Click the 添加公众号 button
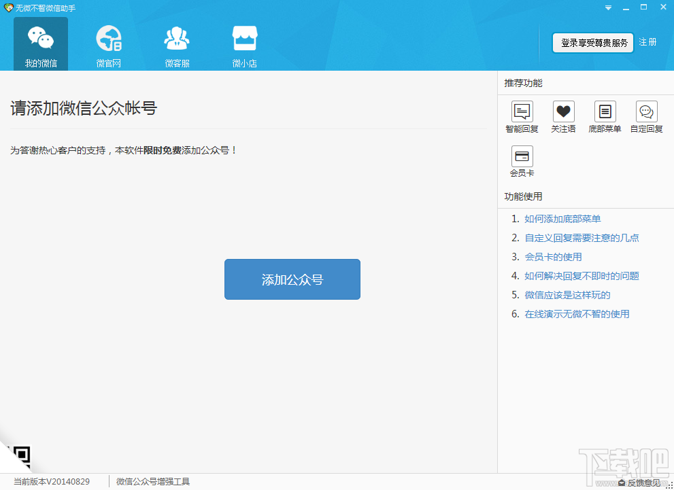This screenshot has width=674, height=490. [292, 279]
